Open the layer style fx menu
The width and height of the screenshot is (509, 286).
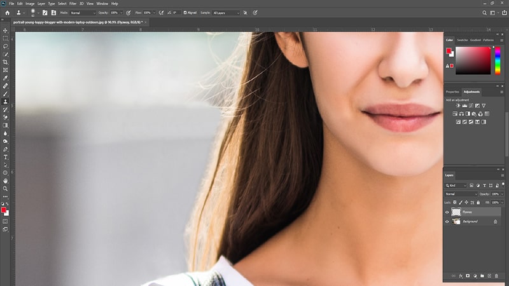[x=460, y=276]
